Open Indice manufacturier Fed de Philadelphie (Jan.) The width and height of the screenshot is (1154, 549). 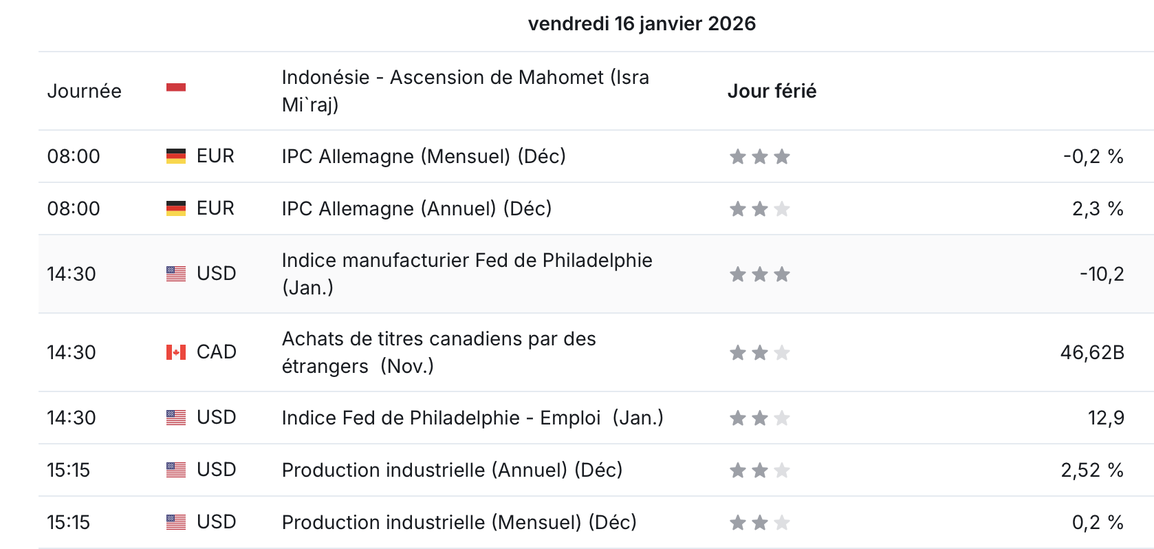[467, 274]
